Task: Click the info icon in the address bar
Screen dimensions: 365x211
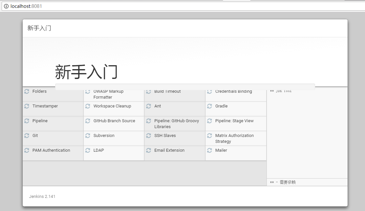Action: pos(6,6)
